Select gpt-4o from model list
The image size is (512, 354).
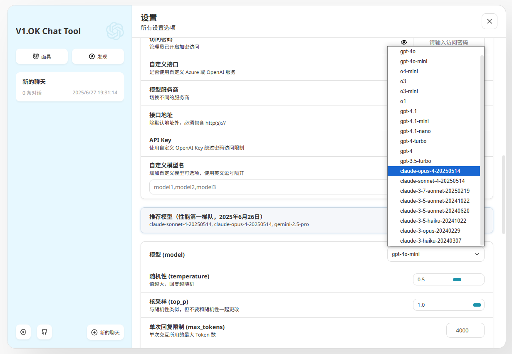[433, 52]
